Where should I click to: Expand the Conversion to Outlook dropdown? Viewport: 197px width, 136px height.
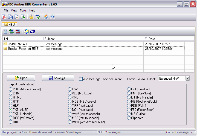pyautogui.click(x=187, y=79)
